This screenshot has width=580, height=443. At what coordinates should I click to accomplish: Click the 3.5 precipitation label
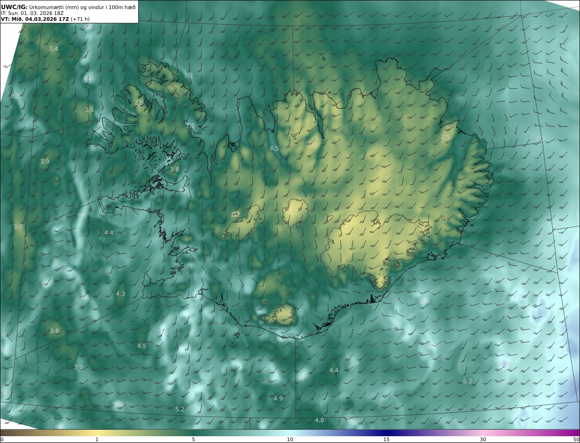89,110
